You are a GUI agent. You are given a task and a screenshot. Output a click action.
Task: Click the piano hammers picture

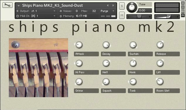pyautogui.click(x=38, y=68)
